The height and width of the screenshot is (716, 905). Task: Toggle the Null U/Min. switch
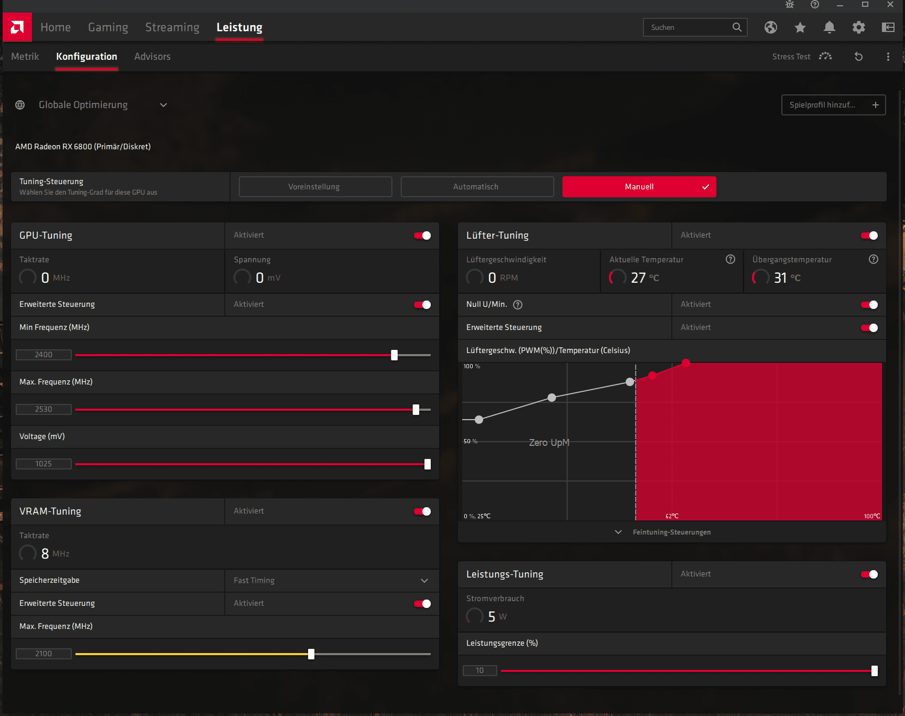tap(869, 305)
